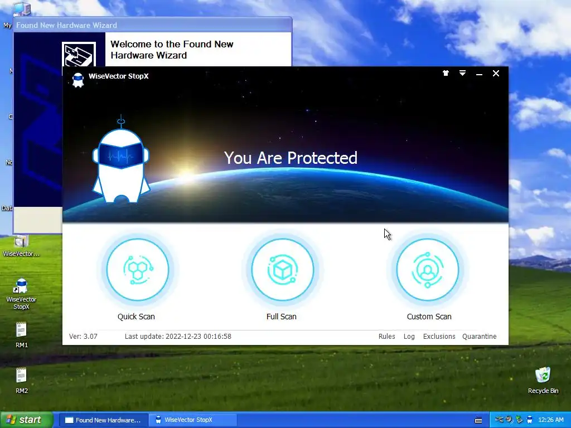Click the You Are Protected status text
The image size is (571, 428).
(291, 158)
